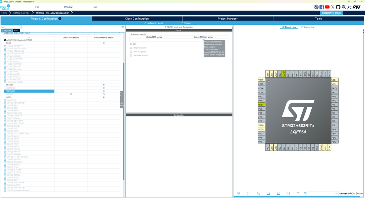This screenshot has width=365, height=199.
Task: Click the ST community network icon
Action: (x=349, y=7)
